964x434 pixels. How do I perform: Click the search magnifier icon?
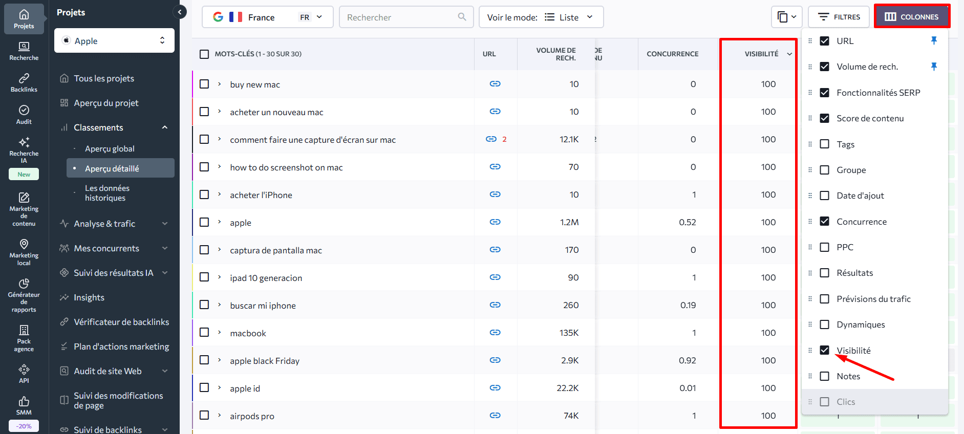462,17
